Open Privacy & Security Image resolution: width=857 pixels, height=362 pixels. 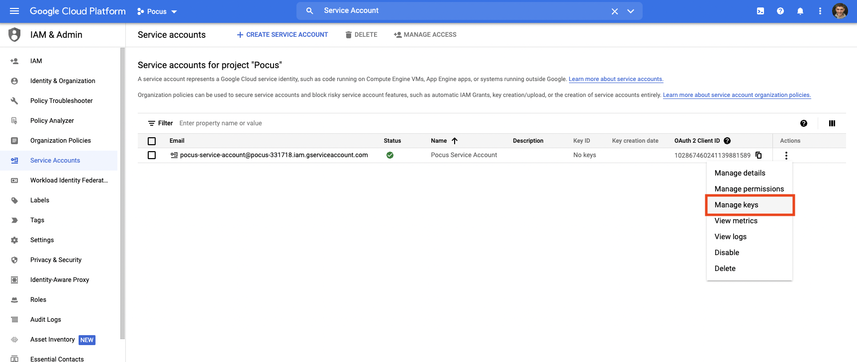[56, 260]
